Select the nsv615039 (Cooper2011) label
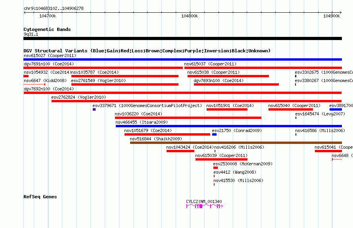The height and width of the screenshot is (228, 353). (x=221, y=155)
